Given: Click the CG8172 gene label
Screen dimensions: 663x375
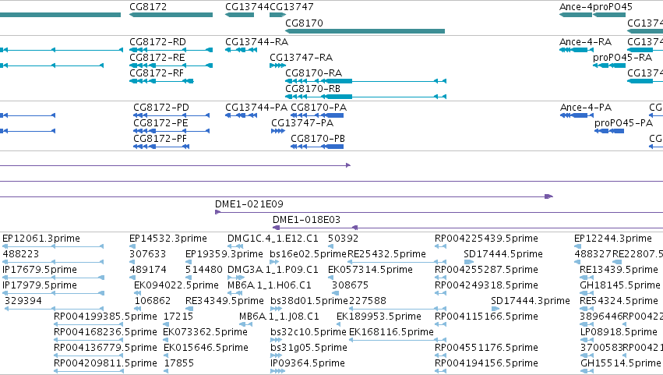Looking at the screenshot, I should (x=148, y=7).
